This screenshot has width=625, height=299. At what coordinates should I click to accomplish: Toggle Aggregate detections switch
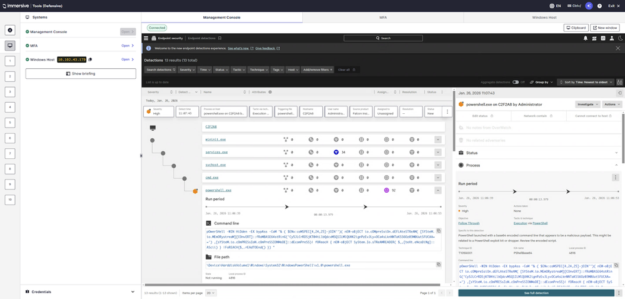[x=516, y=82]
